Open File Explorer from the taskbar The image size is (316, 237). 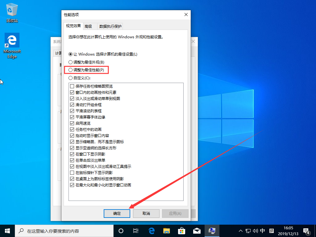point(166,231)
